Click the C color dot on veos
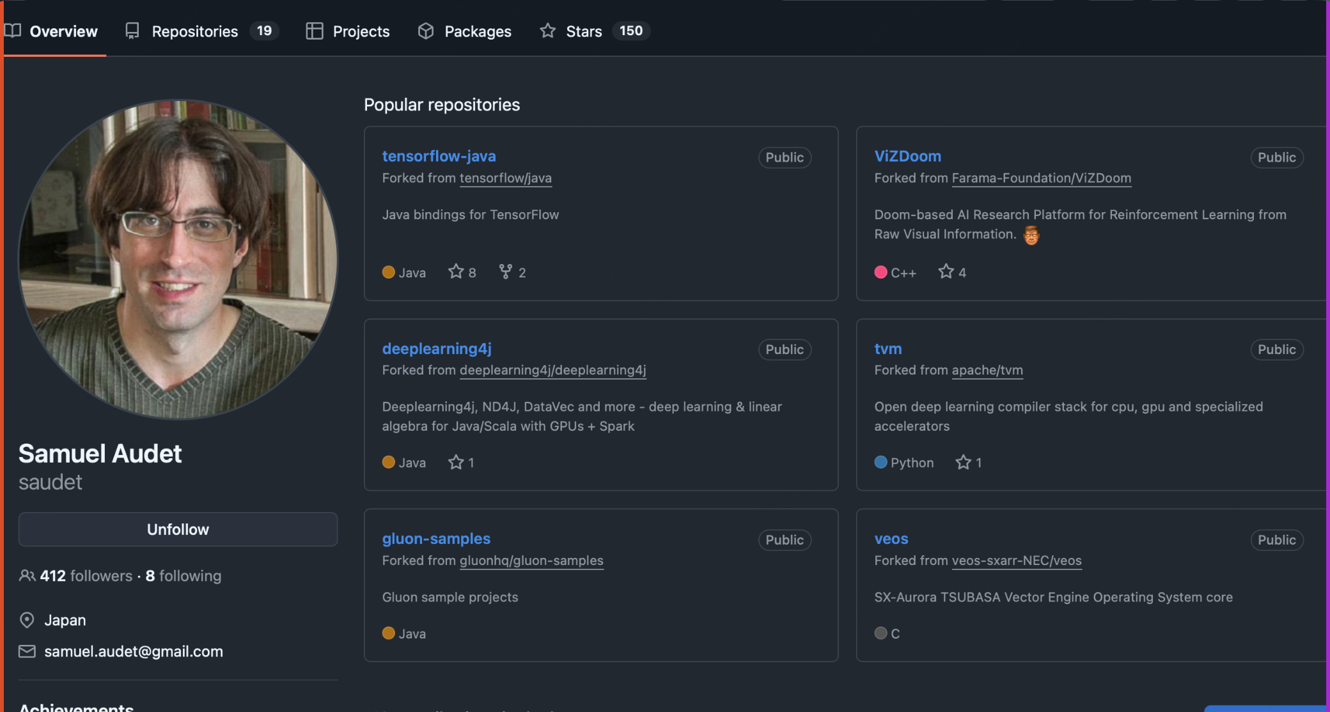Screen dimensions: 1330x712 click(880, 633)
